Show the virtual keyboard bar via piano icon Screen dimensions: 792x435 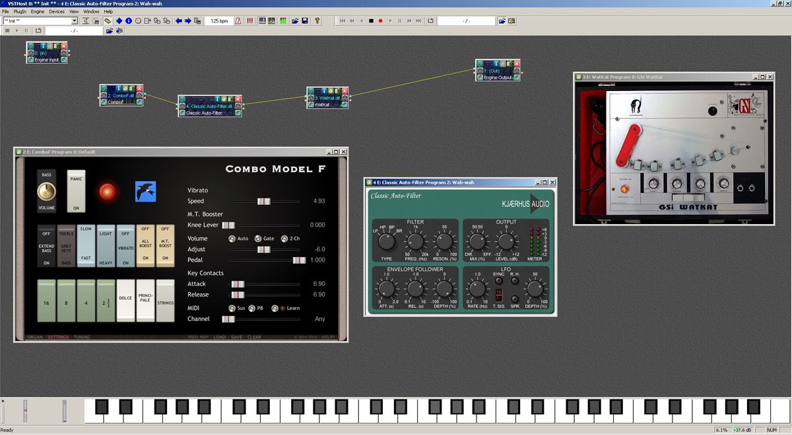click(262, 21)
